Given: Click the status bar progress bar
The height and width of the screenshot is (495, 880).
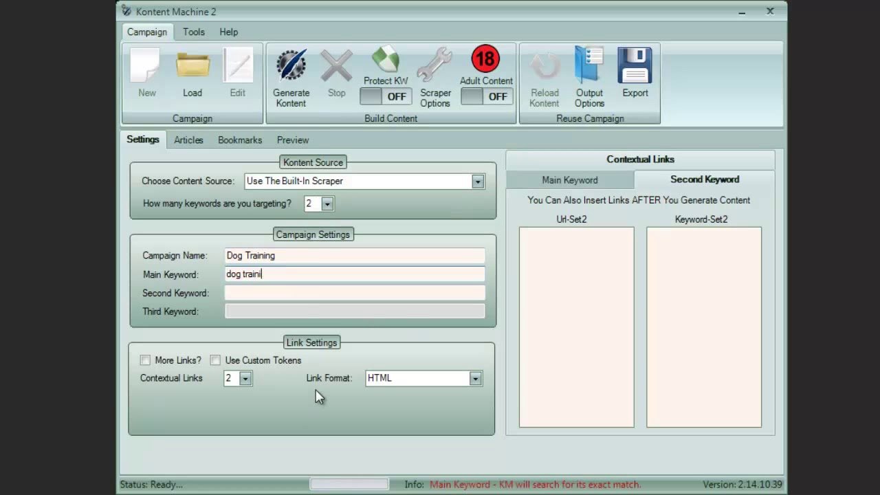Looking at the screenshot, I should (x=349, y=484).
